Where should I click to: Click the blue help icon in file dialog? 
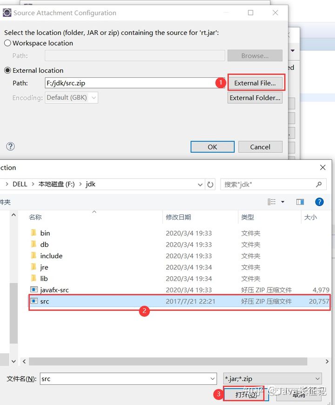pos(319,202)
